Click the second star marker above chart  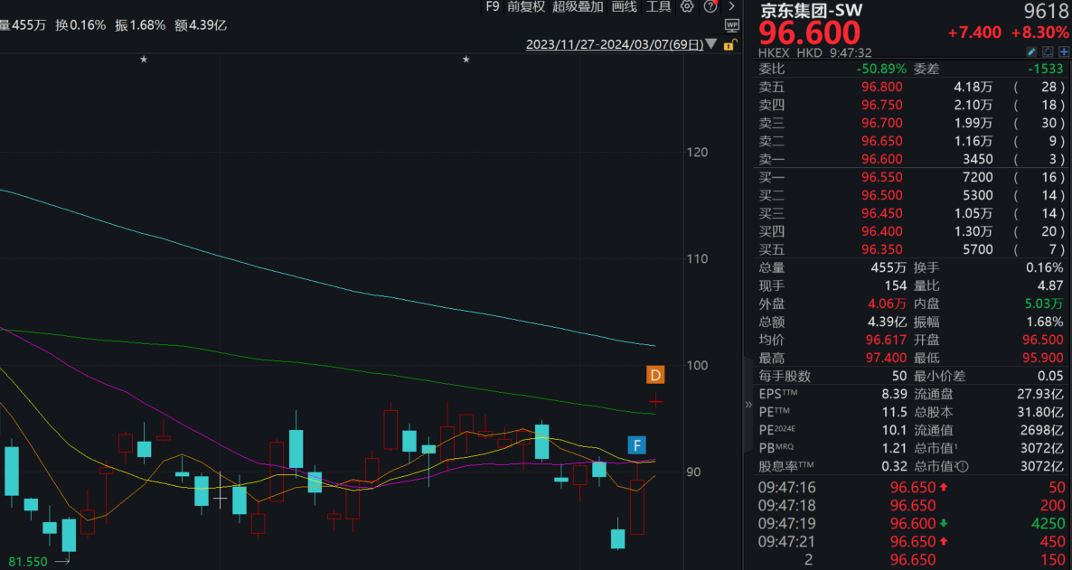coord(466,60)
